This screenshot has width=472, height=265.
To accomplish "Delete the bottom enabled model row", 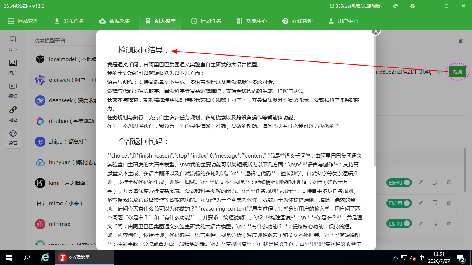I will (449, 223).
